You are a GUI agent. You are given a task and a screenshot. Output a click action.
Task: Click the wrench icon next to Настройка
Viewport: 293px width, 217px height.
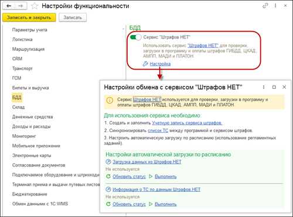pyautogui.click(x=145, y=64)
